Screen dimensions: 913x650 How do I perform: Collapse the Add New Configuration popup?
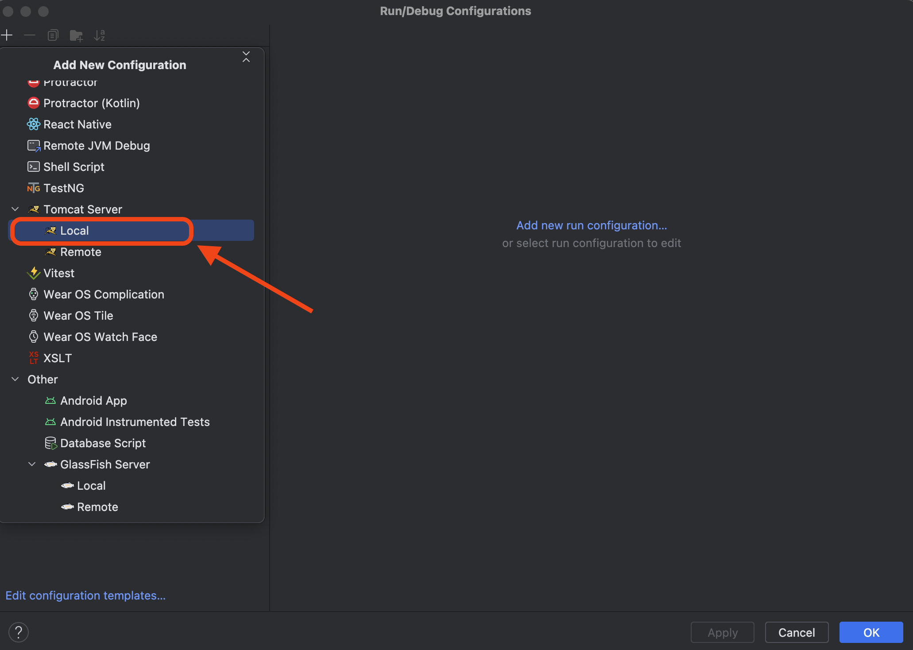[246, 57]
